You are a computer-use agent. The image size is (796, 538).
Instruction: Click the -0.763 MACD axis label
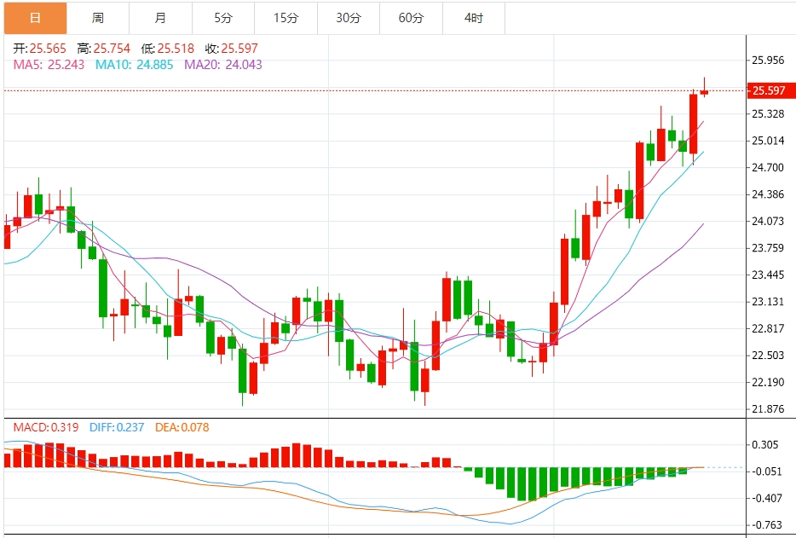pyautogui.click(x=765, y=525)
